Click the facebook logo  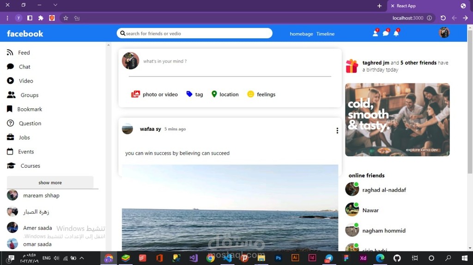[25, 34]
